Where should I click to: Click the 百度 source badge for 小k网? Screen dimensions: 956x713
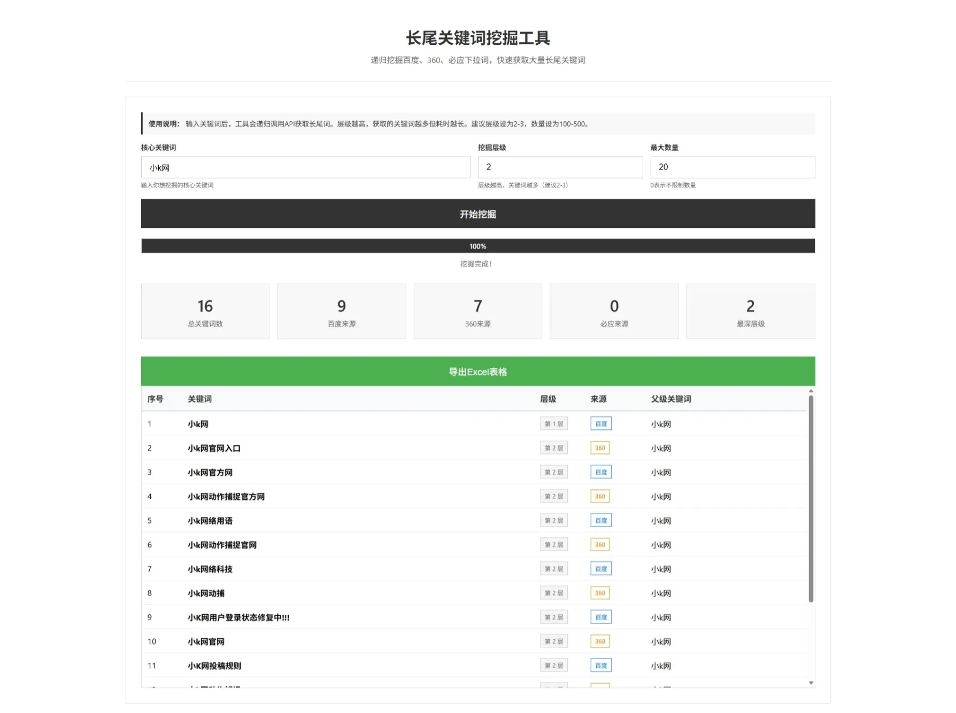[x=600, y=424]
